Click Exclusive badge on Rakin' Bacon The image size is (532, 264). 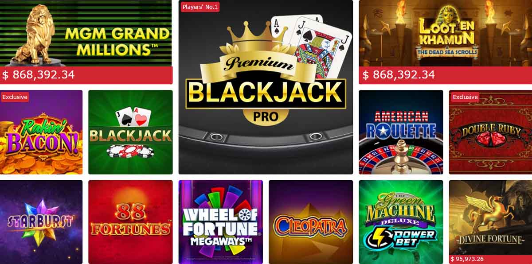pyautogui.click(x=15, y=97)
